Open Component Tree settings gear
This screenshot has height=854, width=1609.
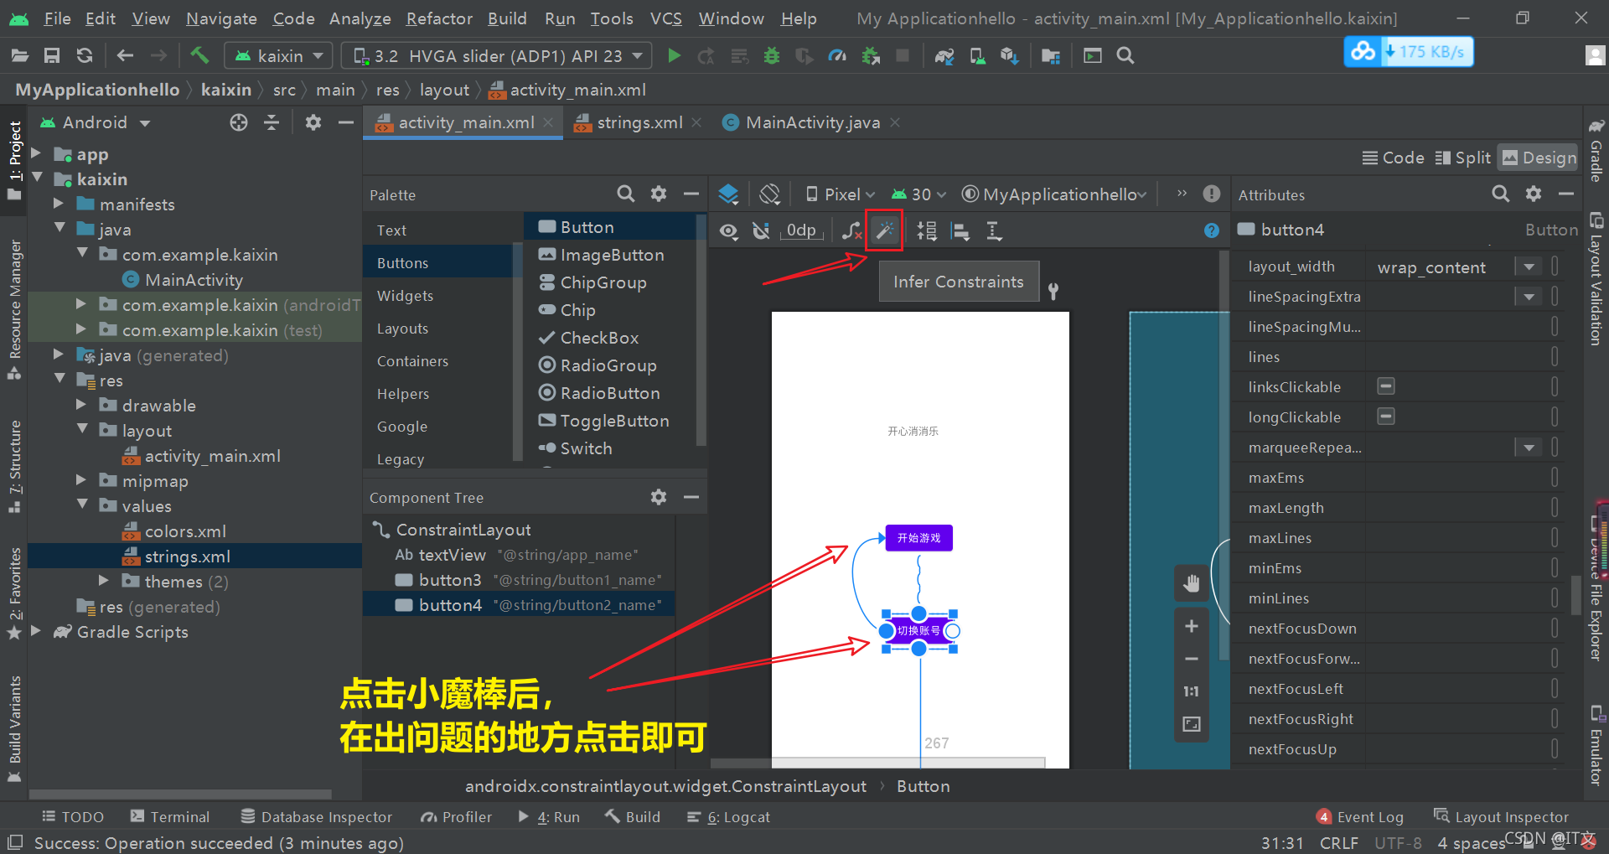(659, 497)
